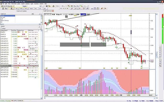
Task: Click the save (floppy disk) toolbar icon
Action: pyautogui.click(x=47, y=6)
